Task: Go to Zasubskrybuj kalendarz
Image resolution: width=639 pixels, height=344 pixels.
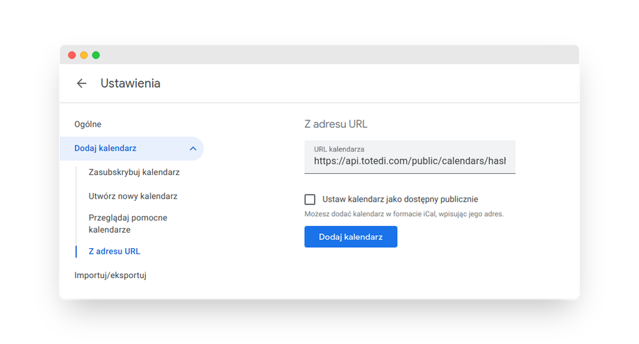Action: [x=134, y=172]
